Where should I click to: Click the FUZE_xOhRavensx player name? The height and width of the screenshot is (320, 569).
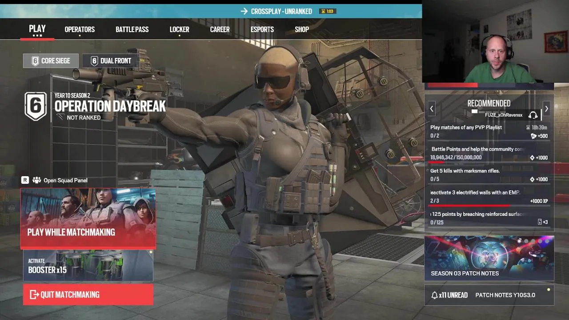point(504,115)
